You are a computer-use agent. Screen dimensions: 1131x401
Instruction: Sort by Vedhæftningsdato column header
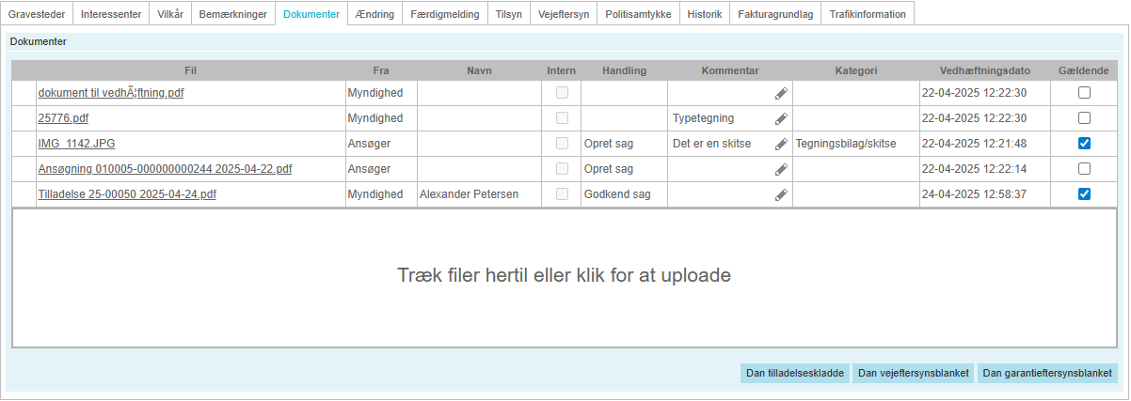pyautogui.click(x=984, y=70)
